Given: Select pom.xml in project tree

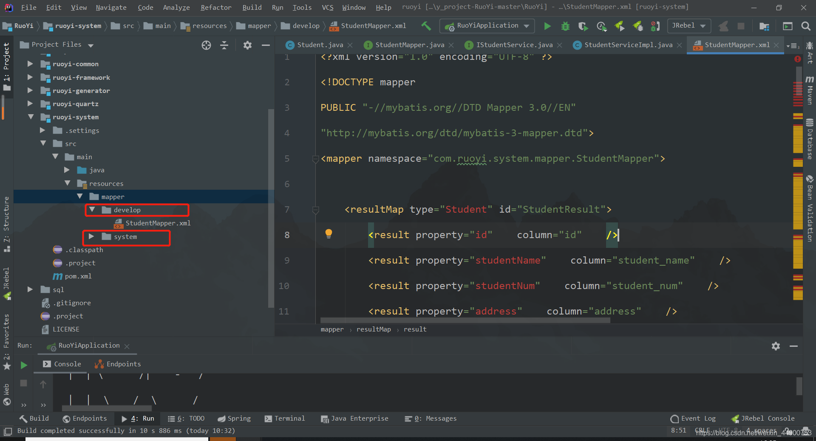Looking at the screenshot, I should coord(78,276).
